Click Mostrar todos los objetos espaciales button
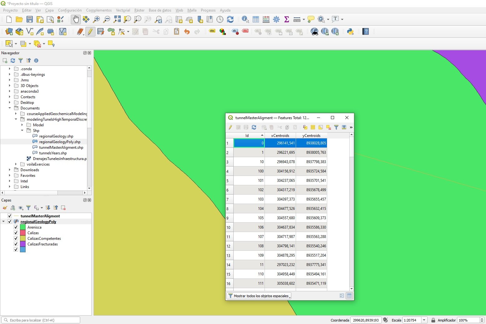Viewport: 486px width, 324px height. 259,296
